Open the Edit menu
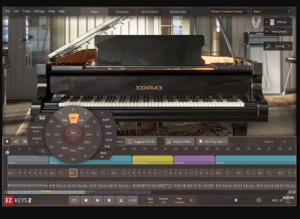 [x=16, y=11]
